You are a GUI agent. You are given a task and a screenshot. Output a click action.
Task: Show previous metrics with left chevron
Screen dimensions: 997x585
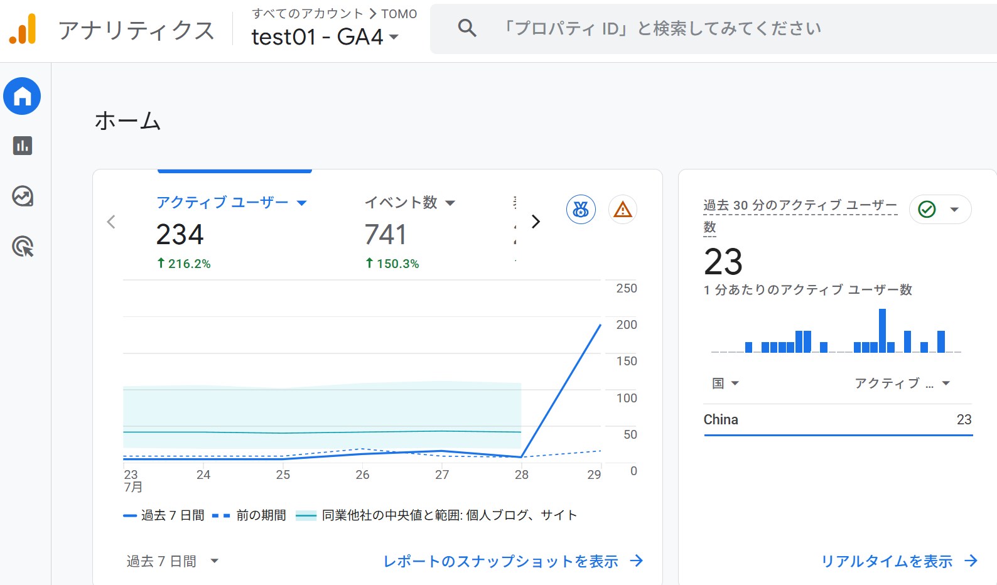click(111, 222)
